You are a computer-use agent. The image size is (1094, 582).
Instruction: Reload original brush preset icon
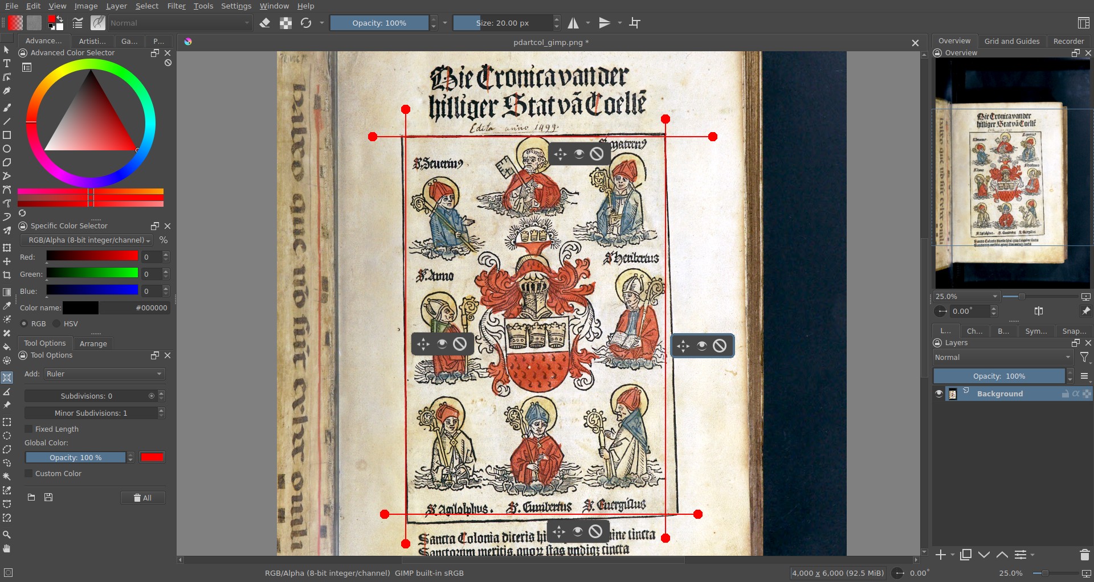click(306, 23)
